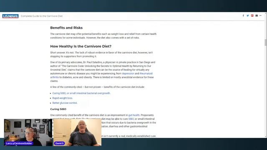Click the David S name label

[59, 143]
